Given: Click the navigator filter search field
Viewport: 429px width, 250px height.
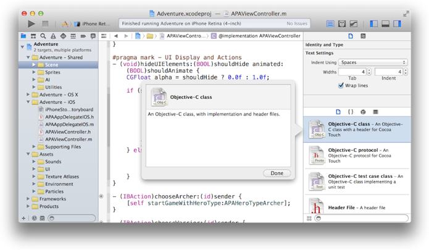Looking at the screenshot, I should 72,219.
